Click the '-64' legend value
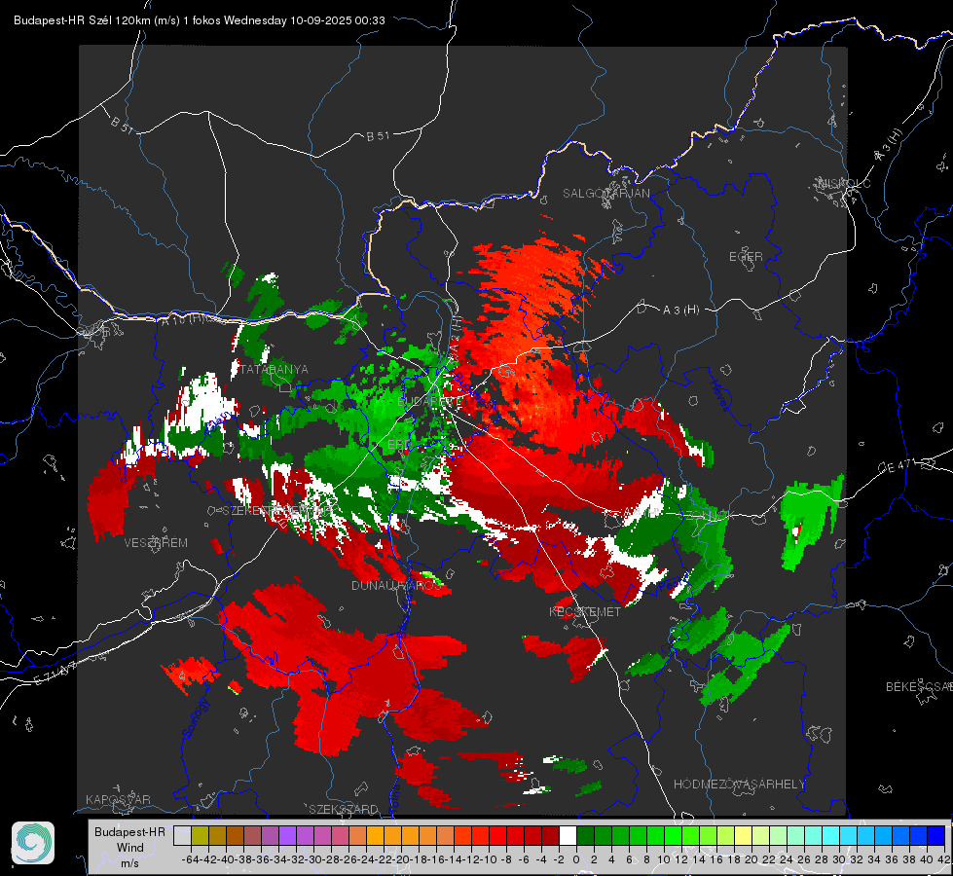Viewport: 953px width, 876px height. [x=190, y=859]
